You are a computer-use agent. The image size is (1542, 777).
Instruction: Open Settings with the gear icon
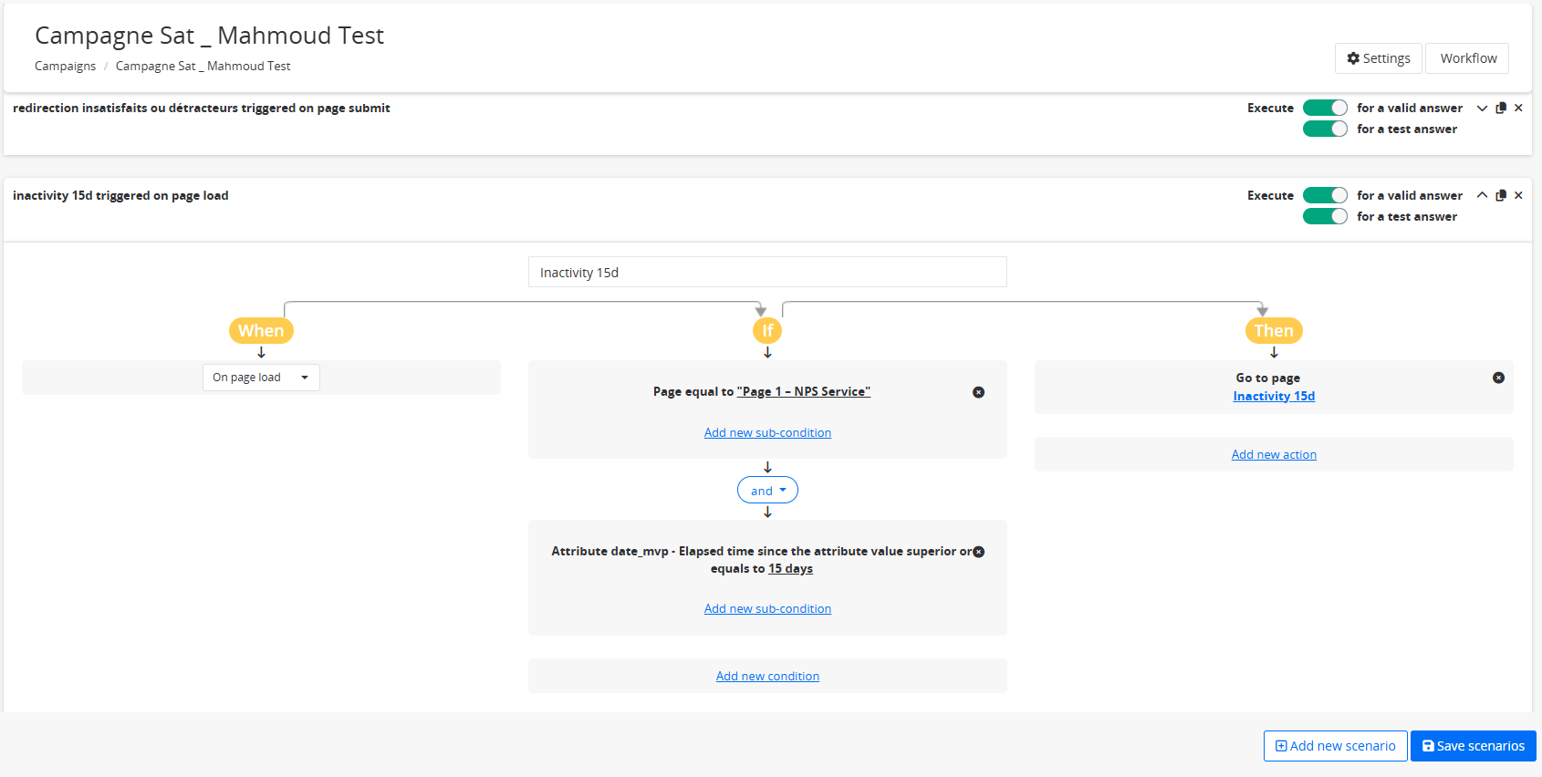click(1378, 58)
